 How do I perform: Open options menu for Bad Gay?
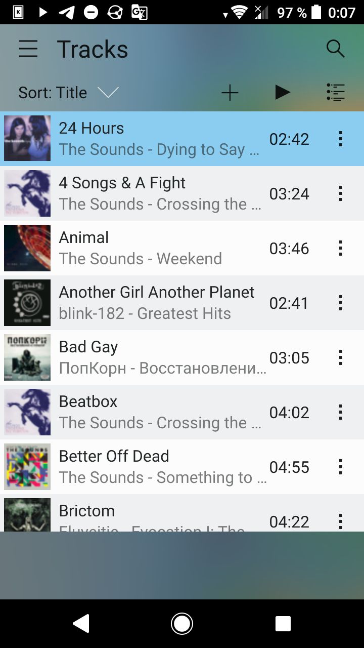click(341, 357)
